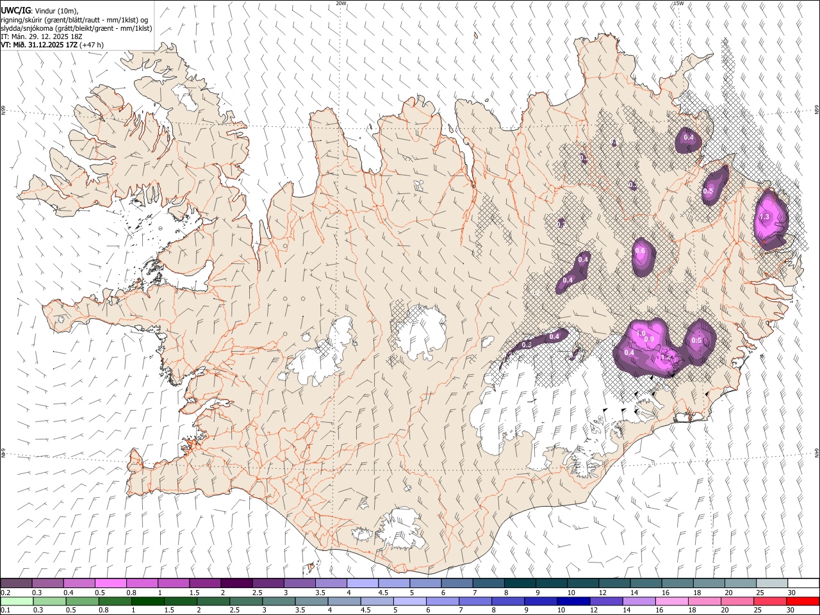Select the 1.0 value in the pink snow cell
The width and height of the screenshot is (820, 615).
pos(640,334)
